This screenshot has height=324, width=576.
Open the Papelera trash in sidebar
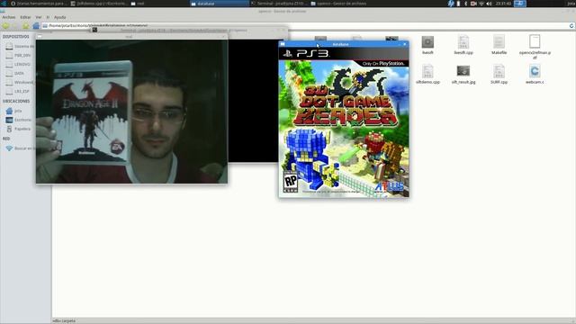coord(18,129)
